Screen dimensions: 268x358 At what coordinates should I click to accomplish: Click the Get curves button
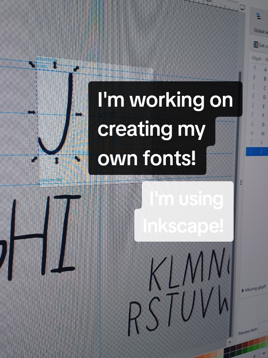(260, 45)
